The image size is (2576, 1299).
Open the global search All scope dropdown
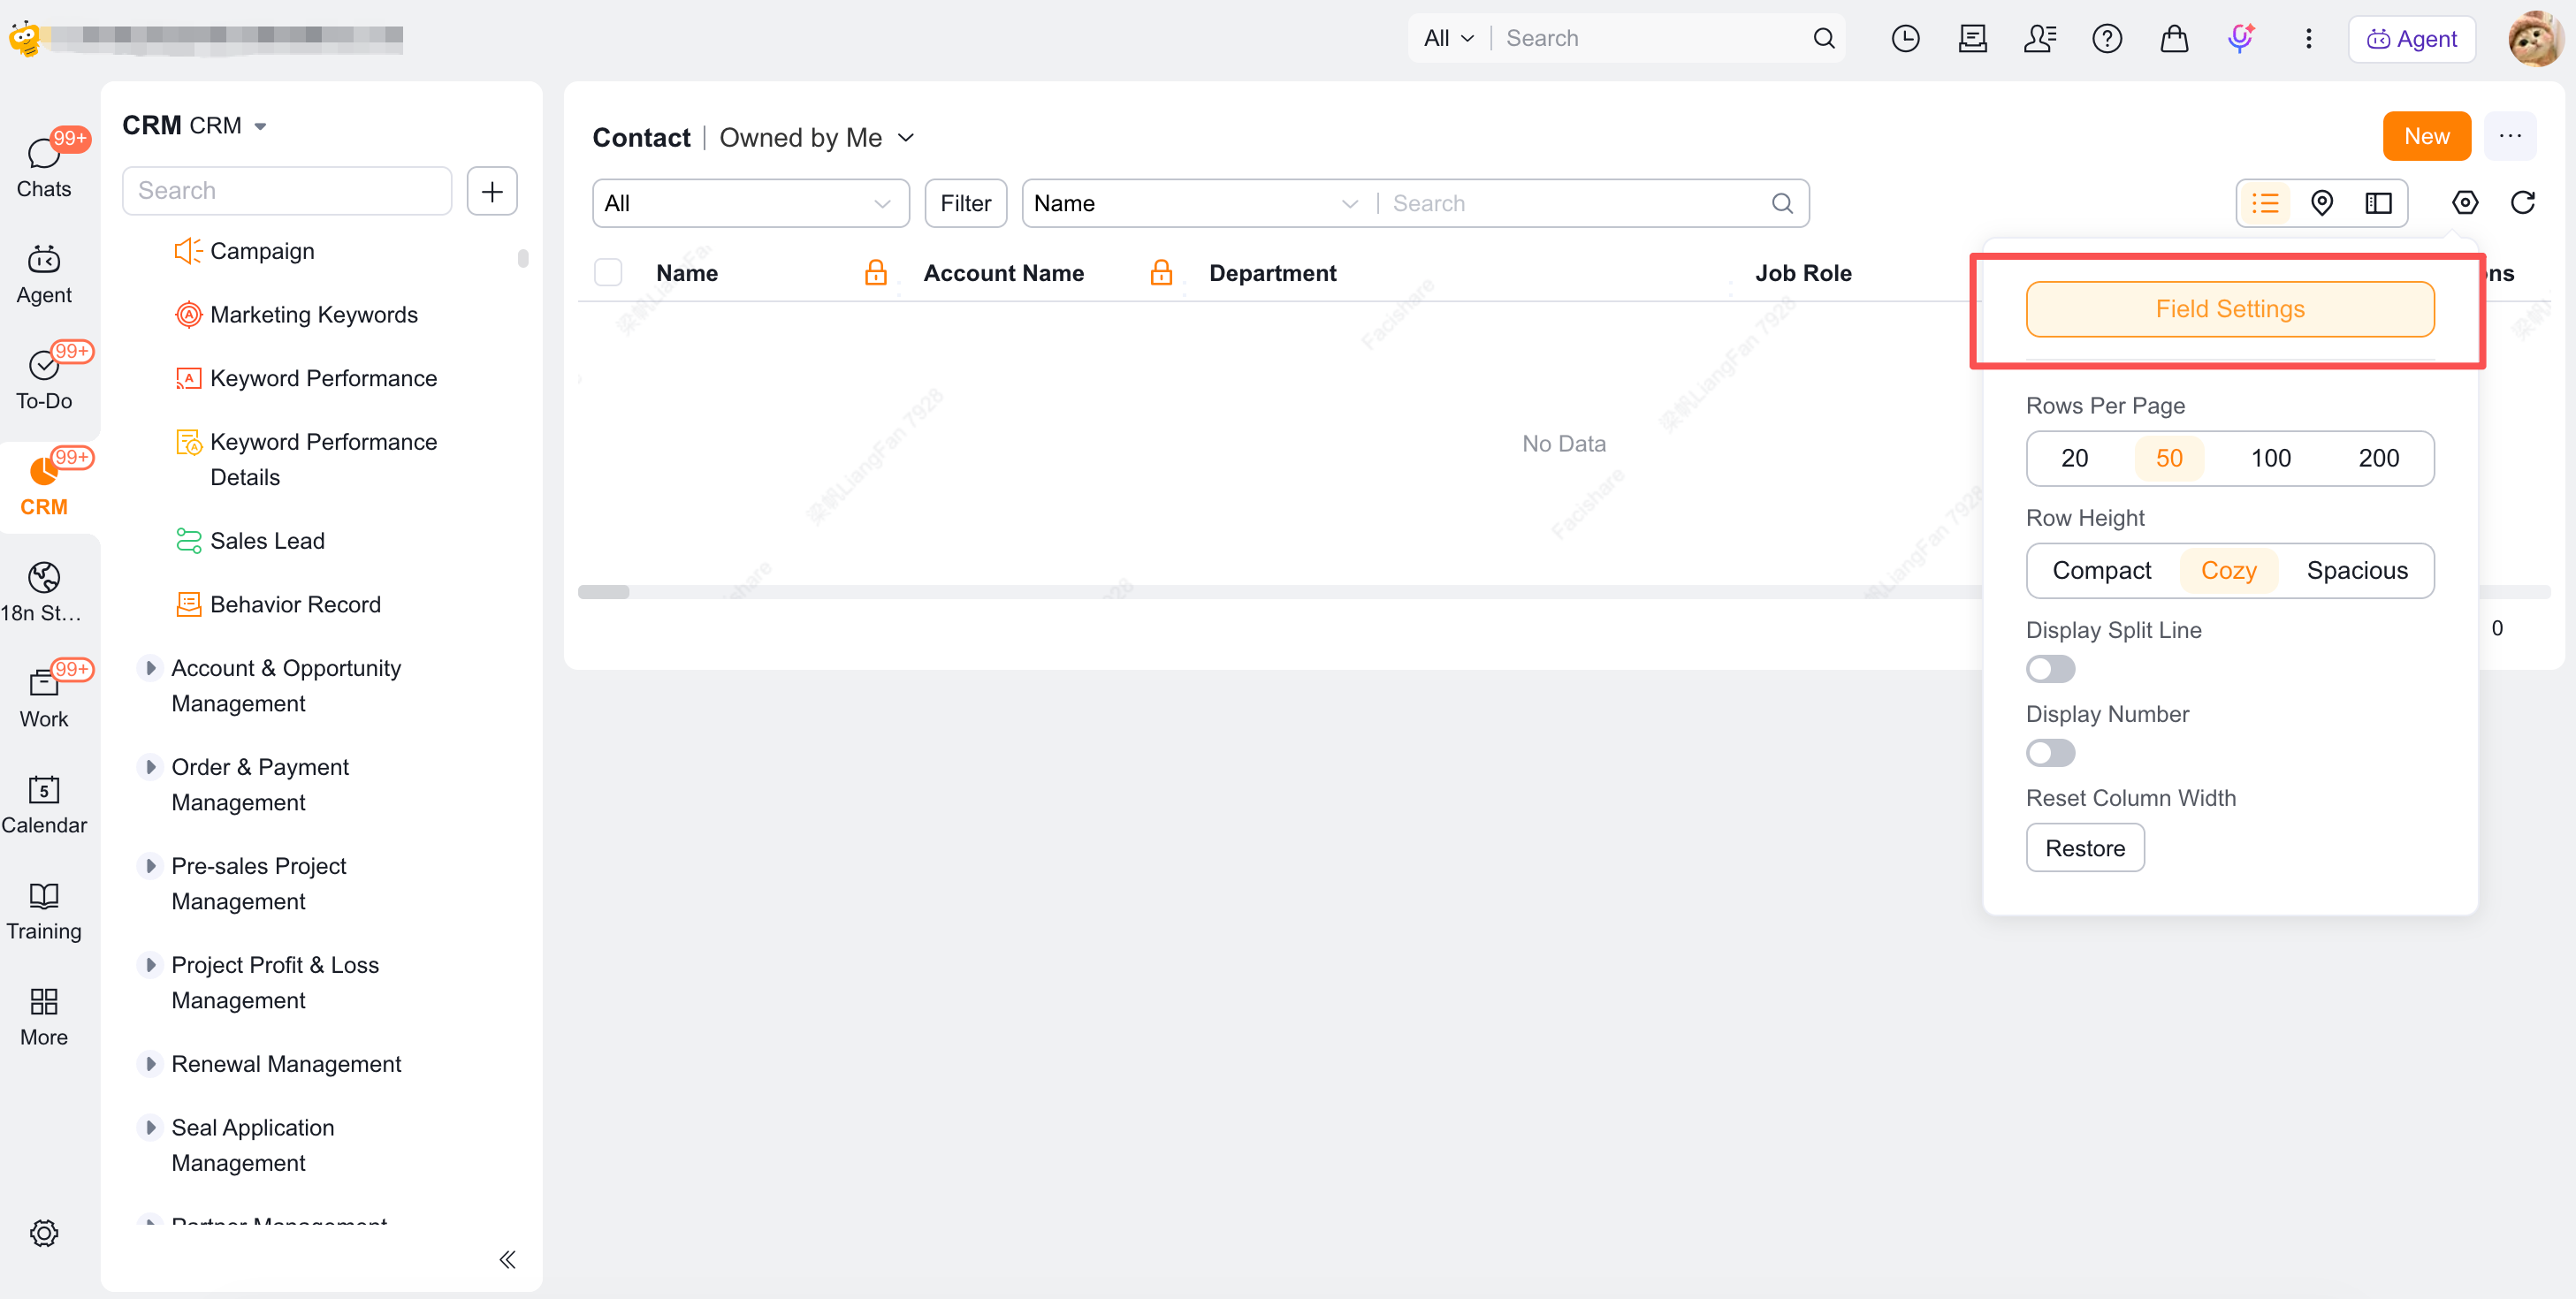point(1449,38)
